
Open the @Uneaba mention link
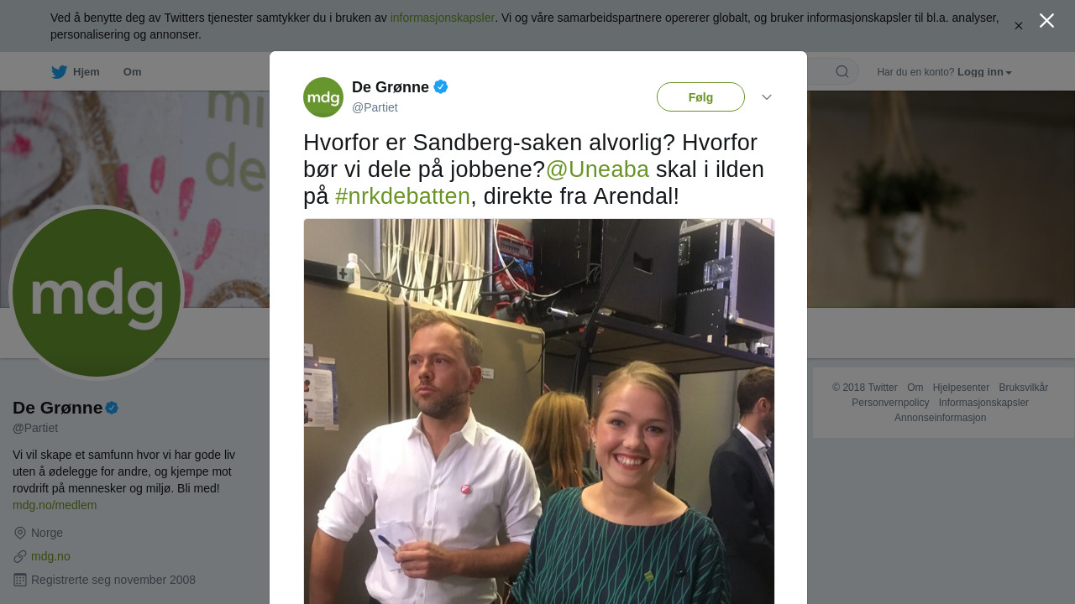(x=597, y=169)
